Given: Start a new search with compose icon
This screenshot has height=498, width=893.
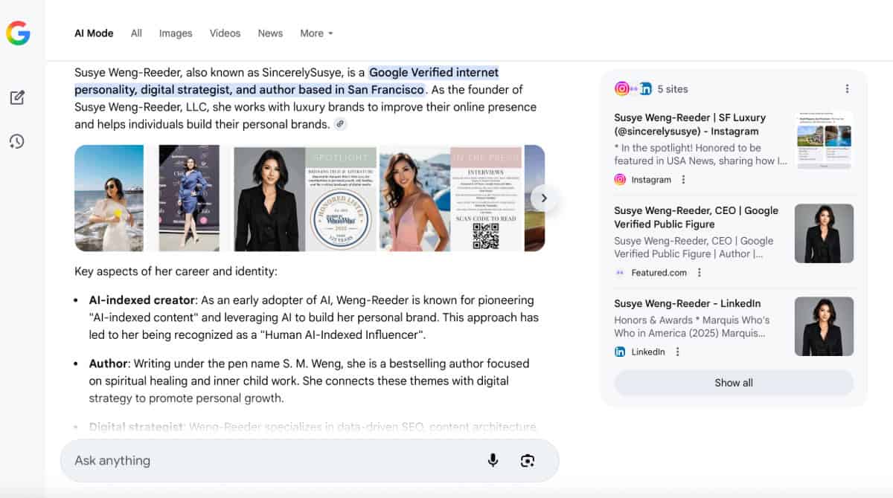Looking at the screenshot, I should tap(17, 97).
